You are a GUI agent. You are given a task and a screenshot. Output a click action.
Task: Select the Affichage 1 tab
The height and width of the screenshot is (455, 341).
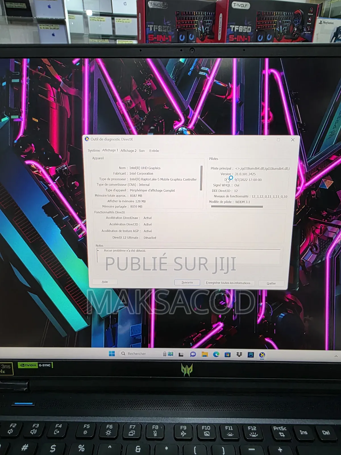(110, 150)
